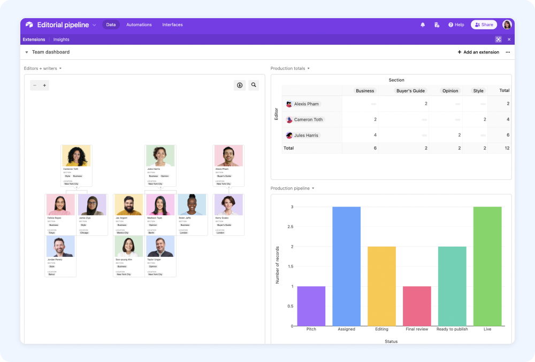The height and width of the screenshot is (362, 535).
Task: Select Cameron Toth's photo in the org chart
Action: [76, 155]
